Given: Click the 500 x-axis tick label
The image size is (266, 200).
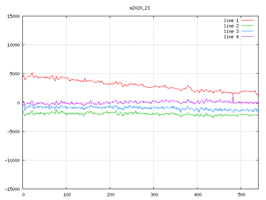Looking at the screenshot, I should [x=241, y=195].
